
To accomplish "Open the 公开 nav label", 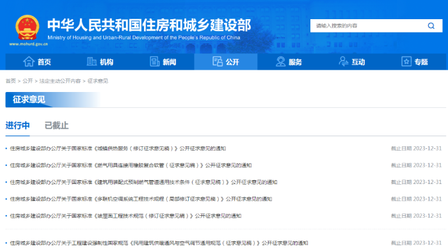I will point(232,62).
